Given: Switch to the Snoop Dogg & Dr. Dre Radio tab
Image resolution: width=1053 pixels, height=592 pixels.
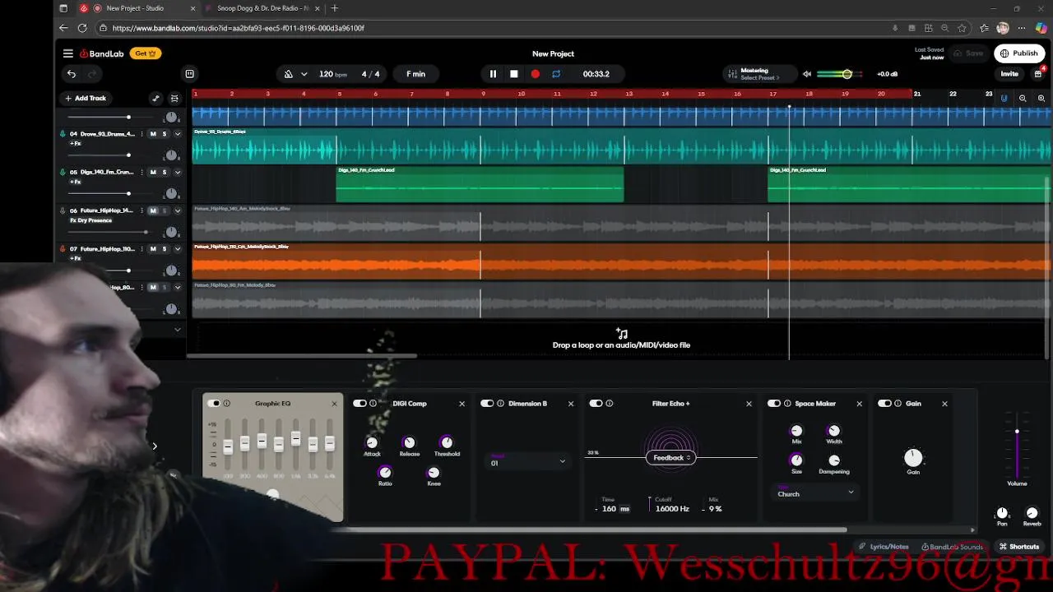Looking at the screenshot, I should pos(262,8).
